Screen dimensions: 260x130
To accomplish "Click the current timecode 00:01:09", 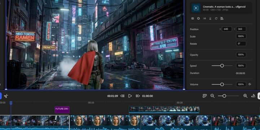I will (x=113, y=96).
